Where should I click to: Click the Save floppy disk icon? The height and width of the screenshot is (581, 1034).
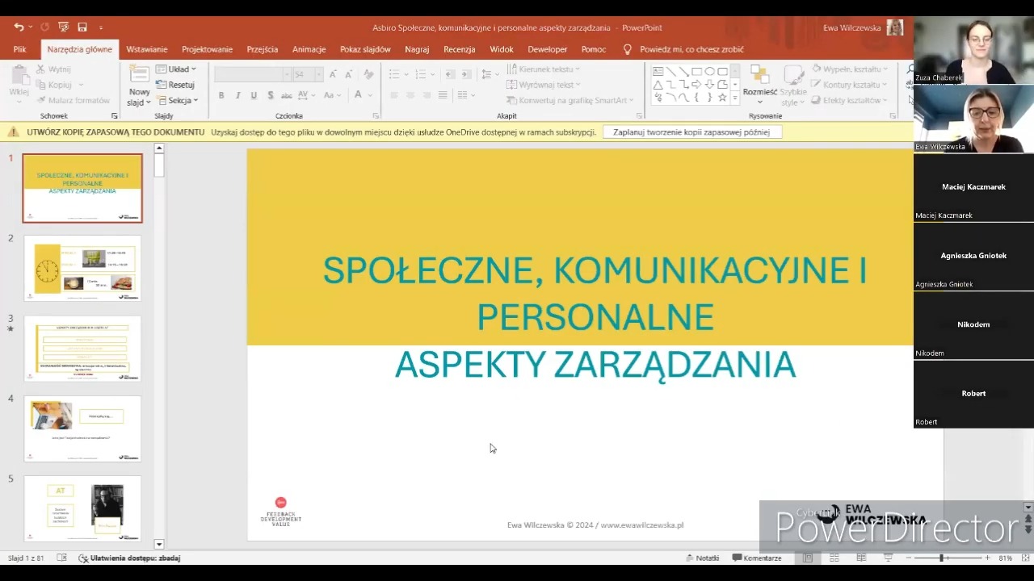point(82,27)
